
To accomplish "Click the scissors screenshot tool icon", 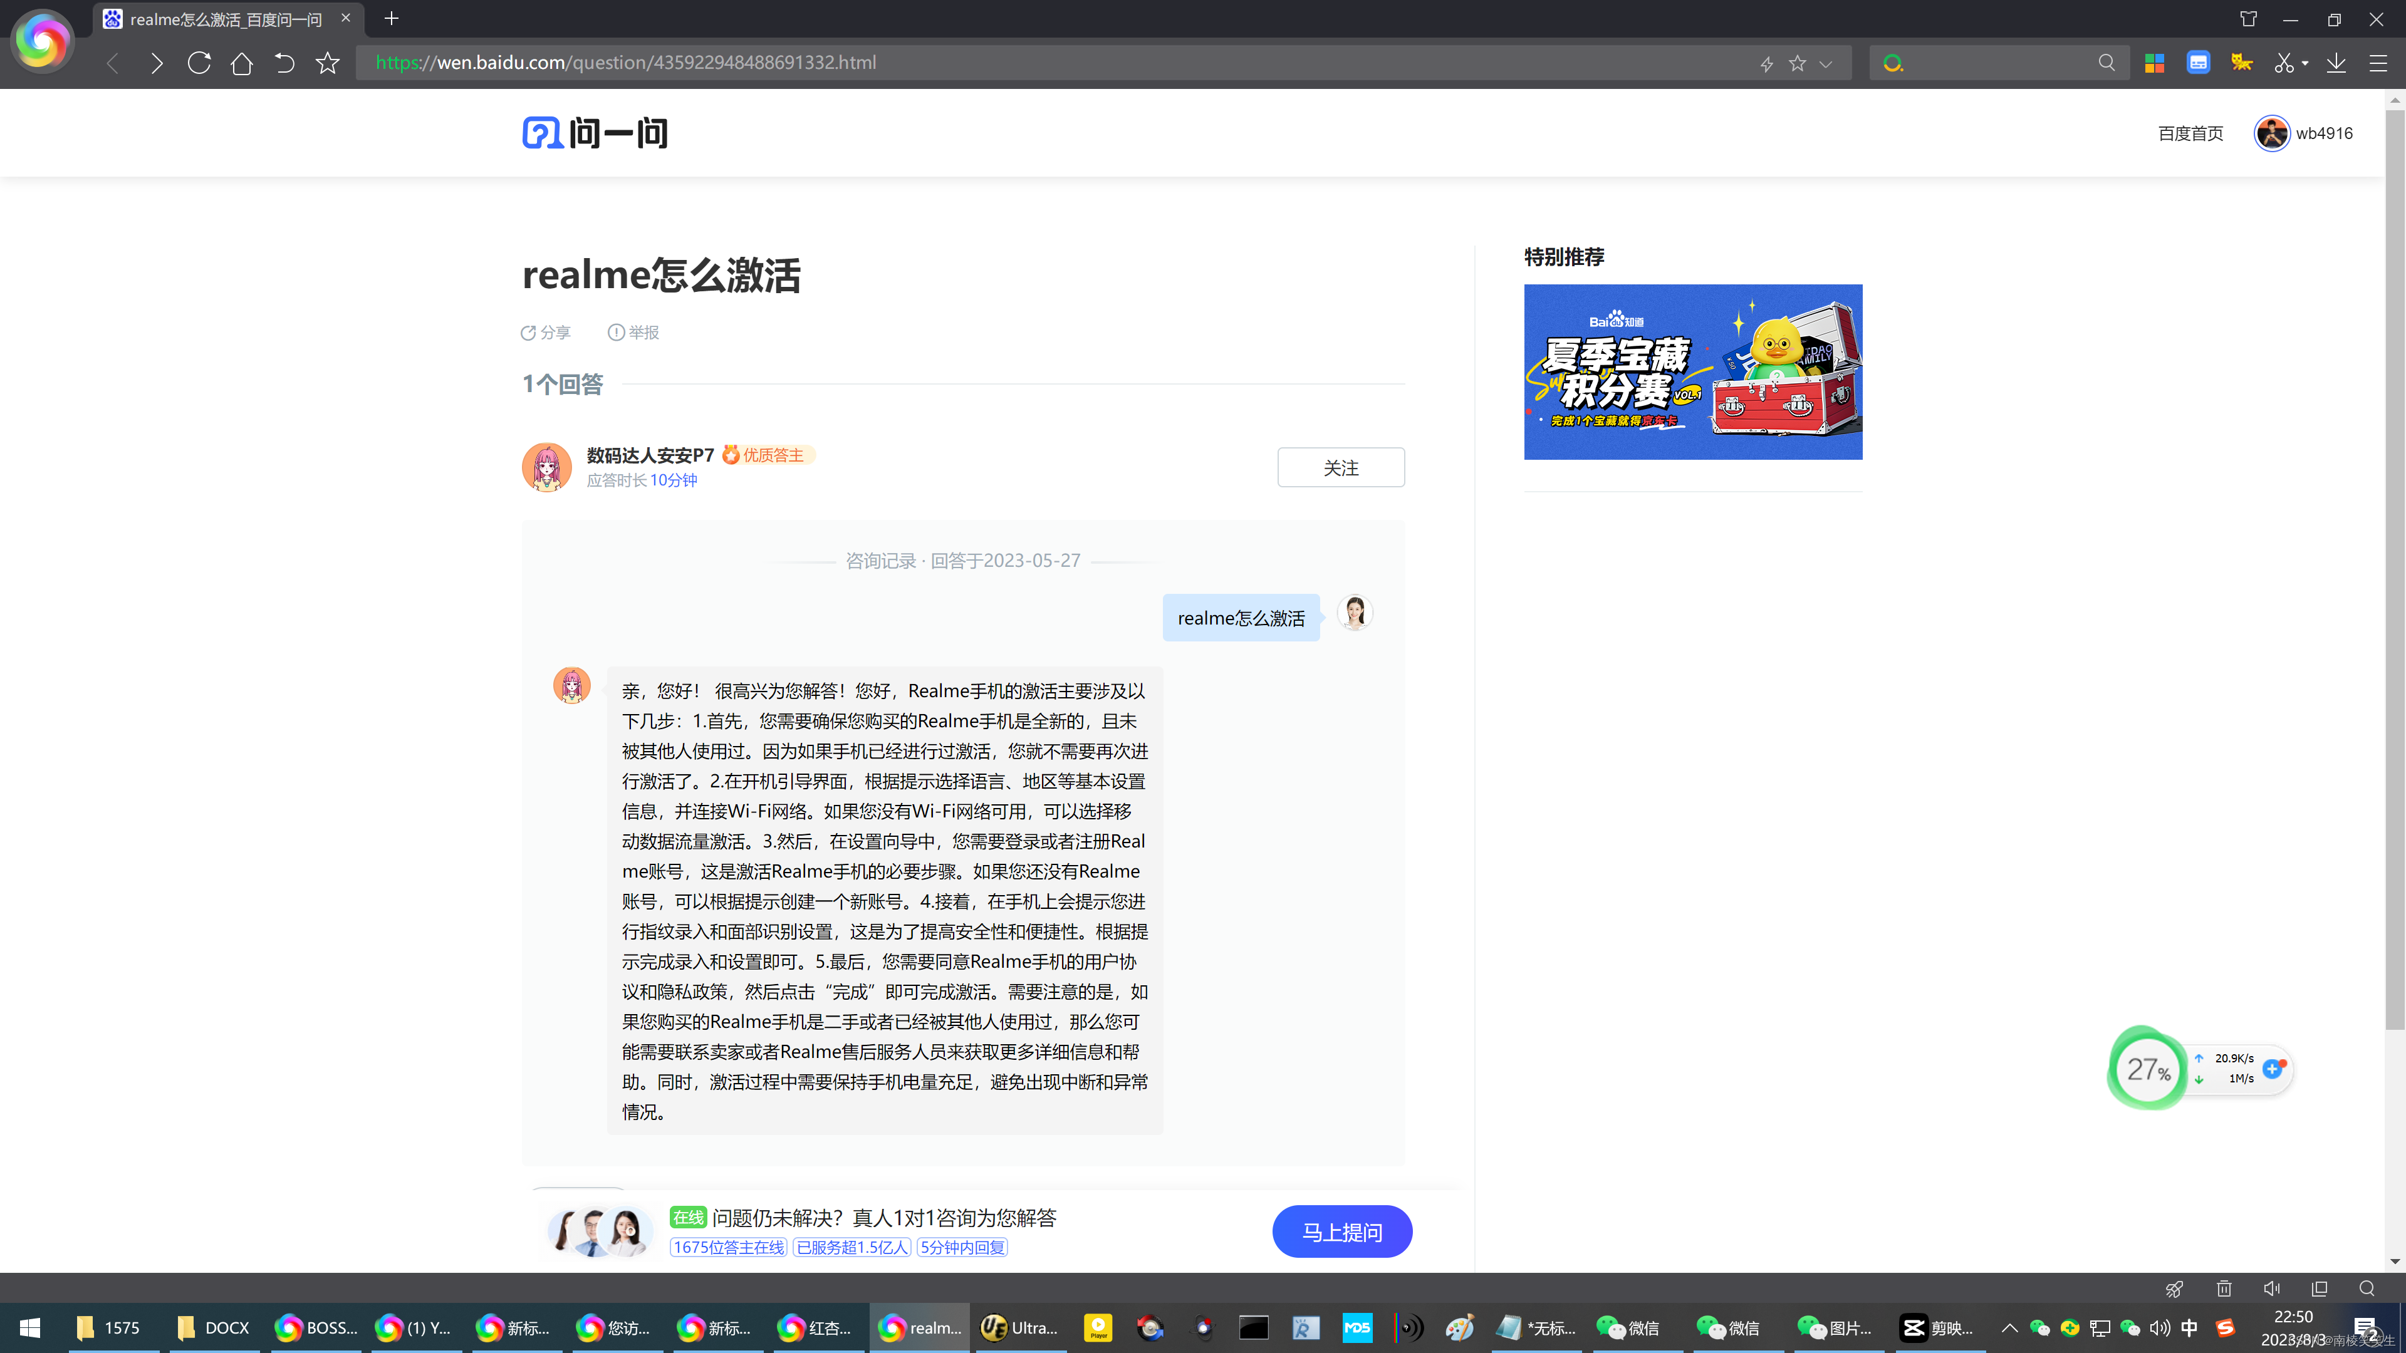I will coord(2284,63).
